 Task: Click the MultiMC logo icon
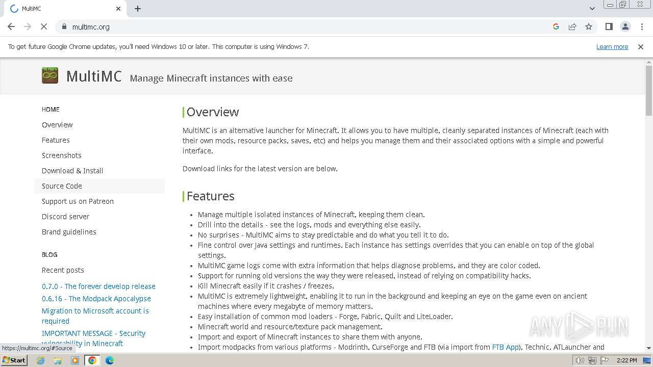(50, 76)
